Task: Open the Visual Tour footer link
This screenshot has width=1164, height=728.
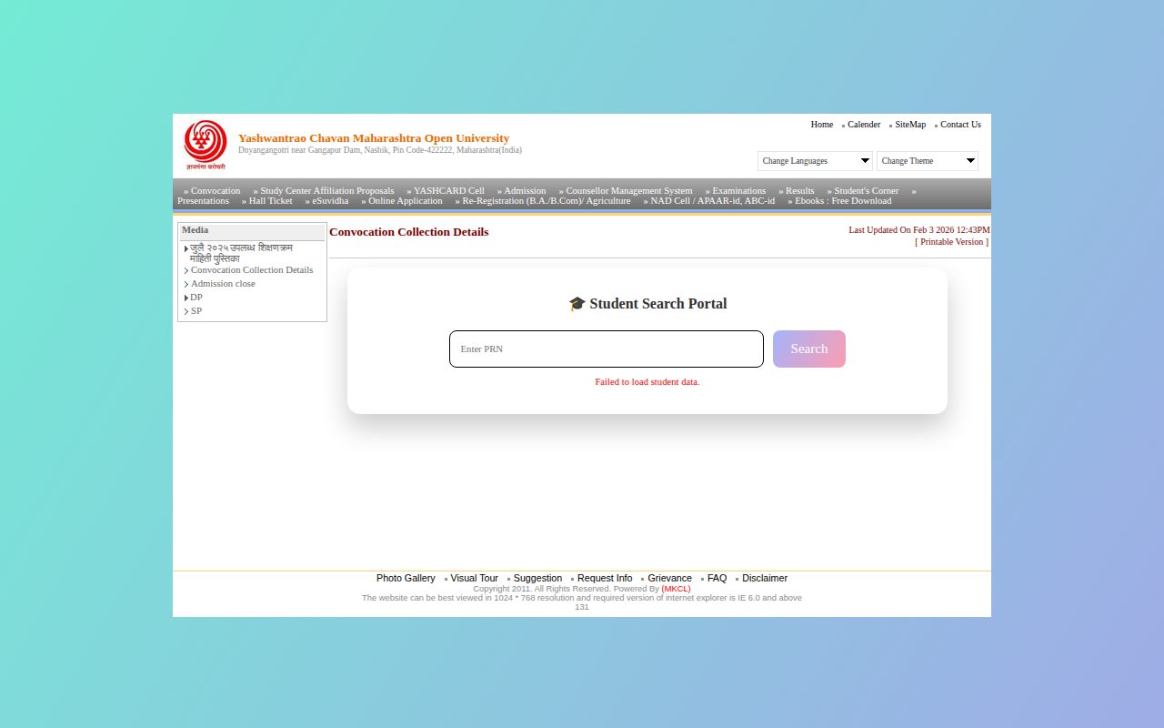Action: click(475, 579)
